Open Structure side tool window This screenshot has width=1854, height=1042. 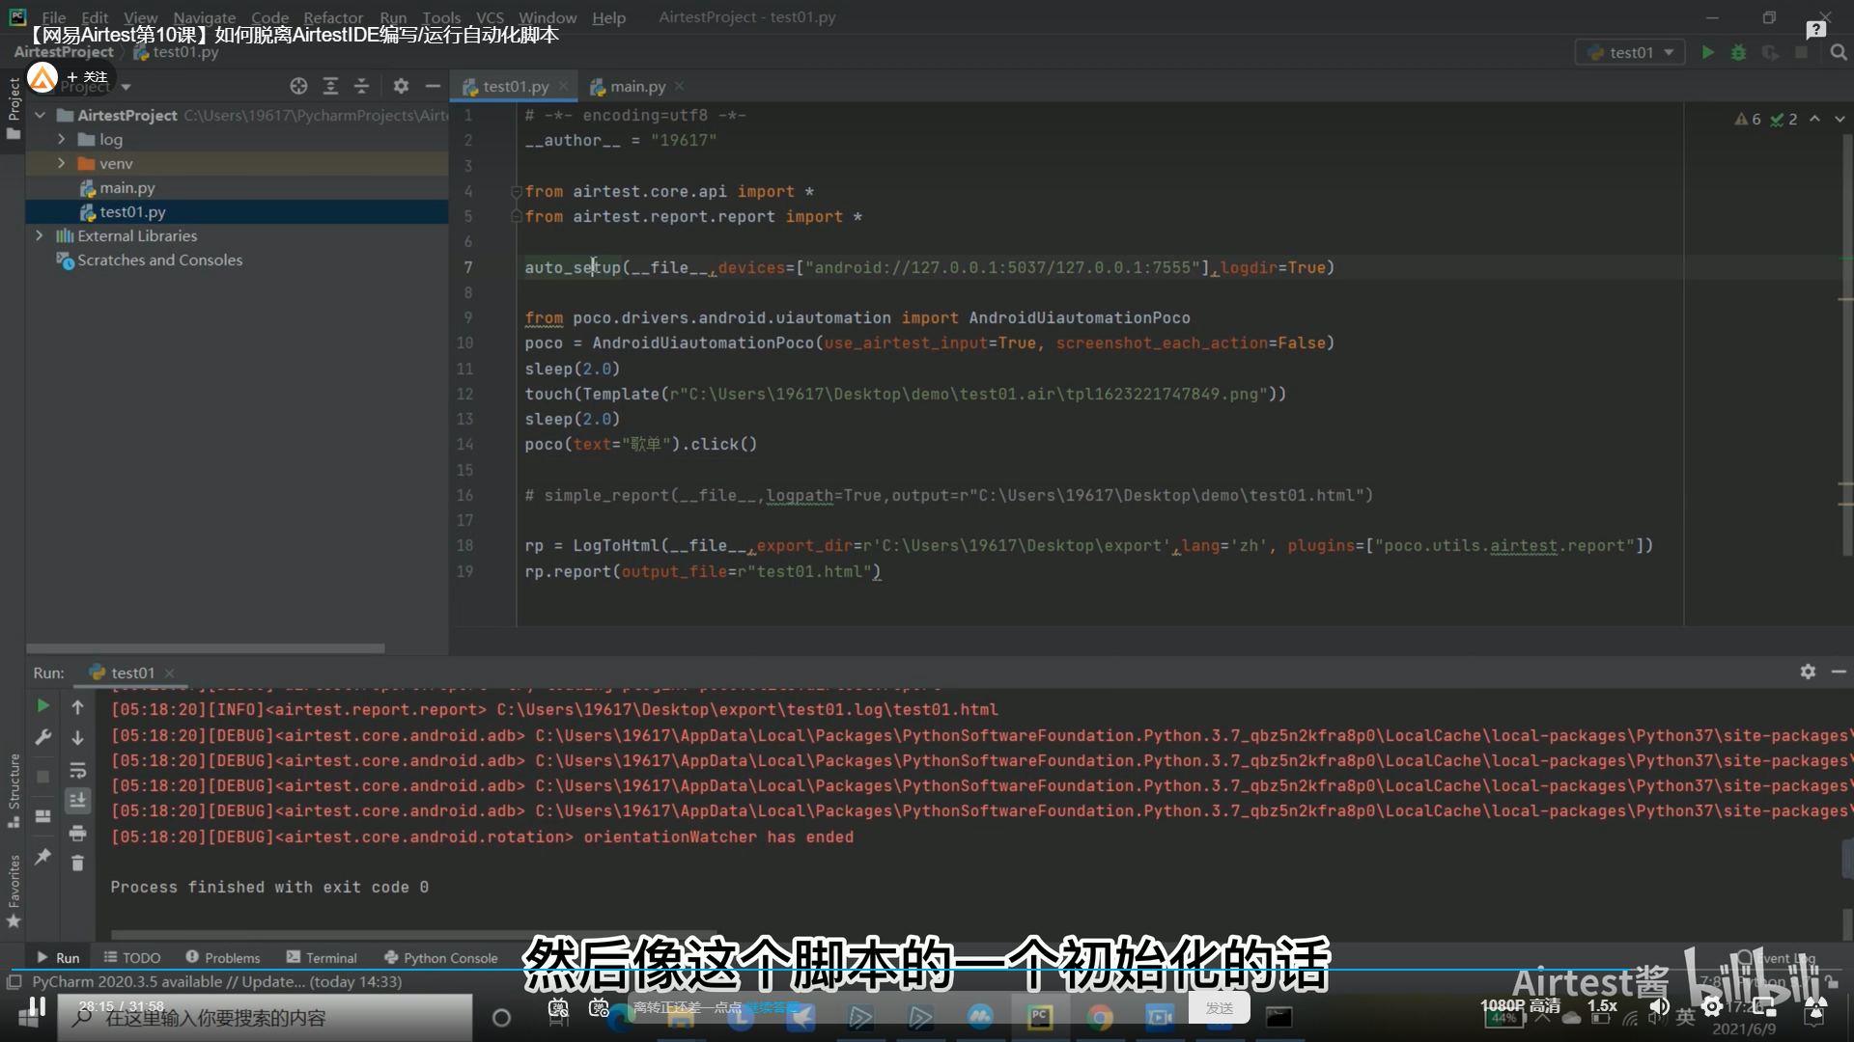(14, 789)
